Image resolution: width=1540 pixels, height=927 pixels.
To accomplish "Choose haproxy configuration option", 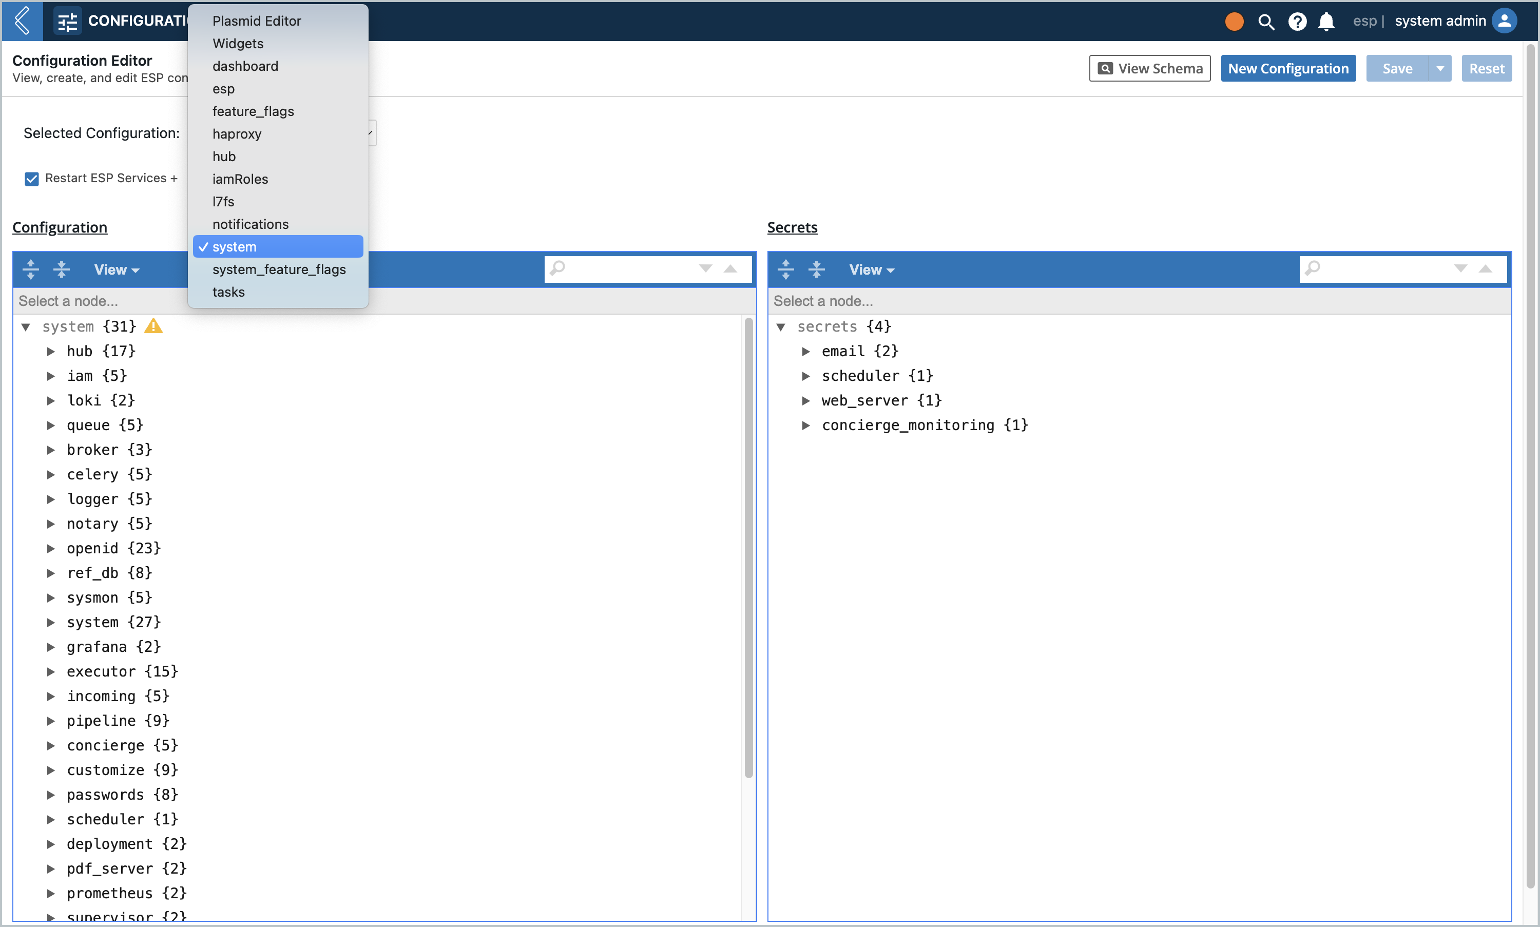I will (x=278, y=133).
